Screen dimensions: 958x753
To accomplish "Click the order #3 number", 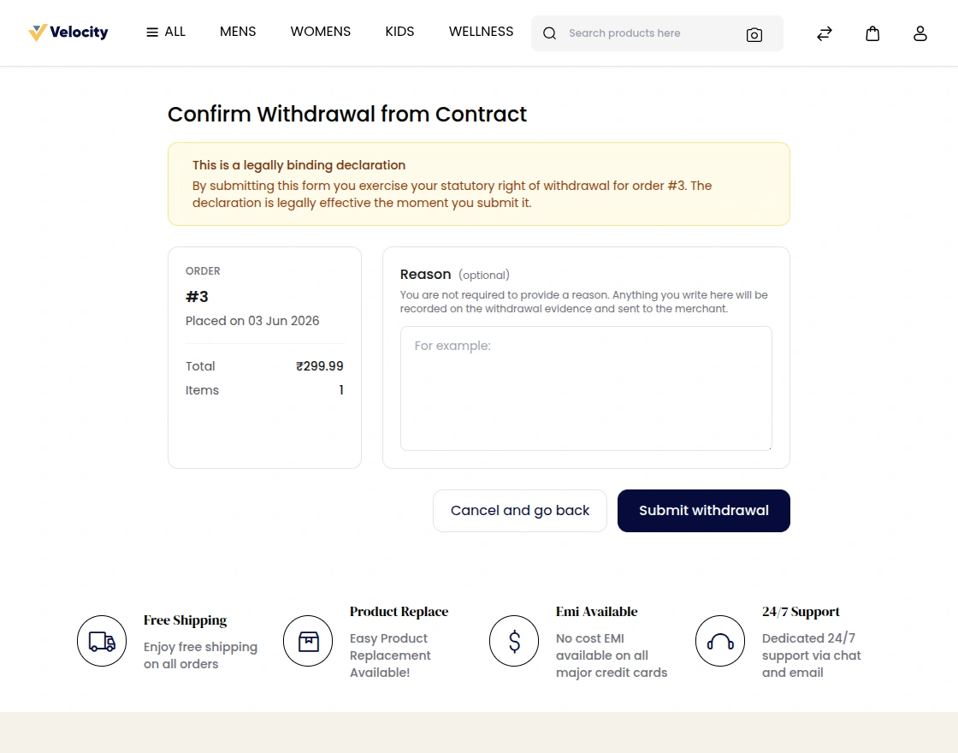I will 197,297.
